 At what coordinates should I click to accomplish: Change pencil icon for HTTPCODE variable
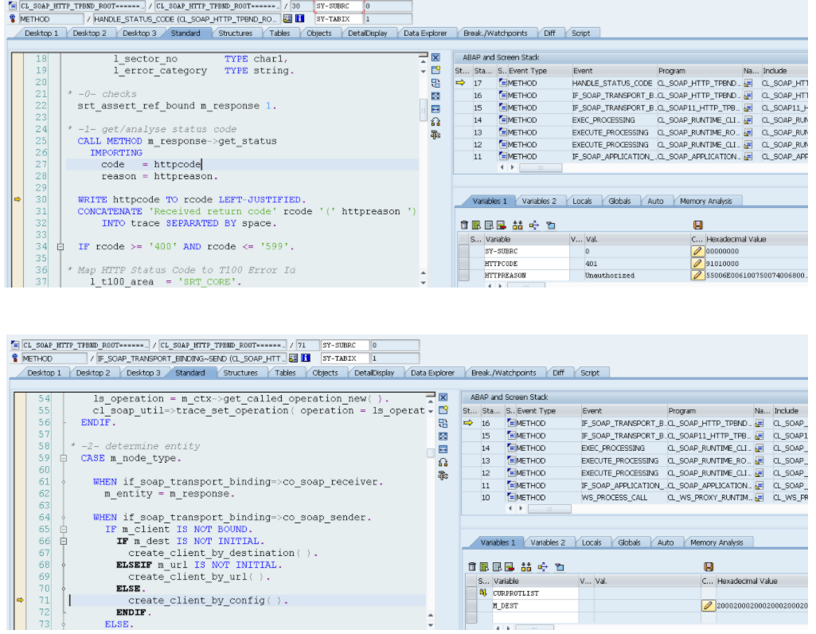coord(697,264)
